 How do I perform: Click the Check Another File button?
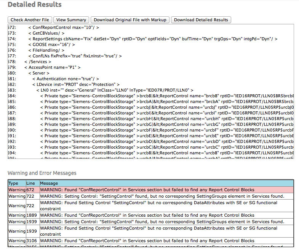pyautogui.click(x=30, y=20)
